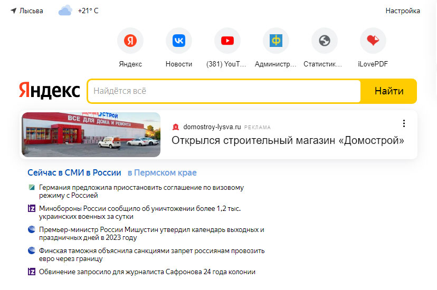
Task: Focus the Найдётся всё search field
Action: pyautogui.click(x=224, y=91)
